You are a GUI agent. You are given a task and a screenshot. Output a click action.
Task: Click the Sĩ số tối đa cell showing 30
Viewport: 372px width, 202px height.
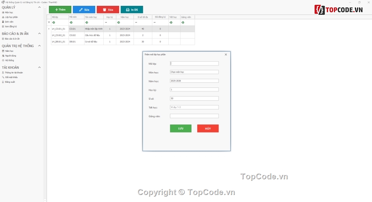[x=143, y=42]
